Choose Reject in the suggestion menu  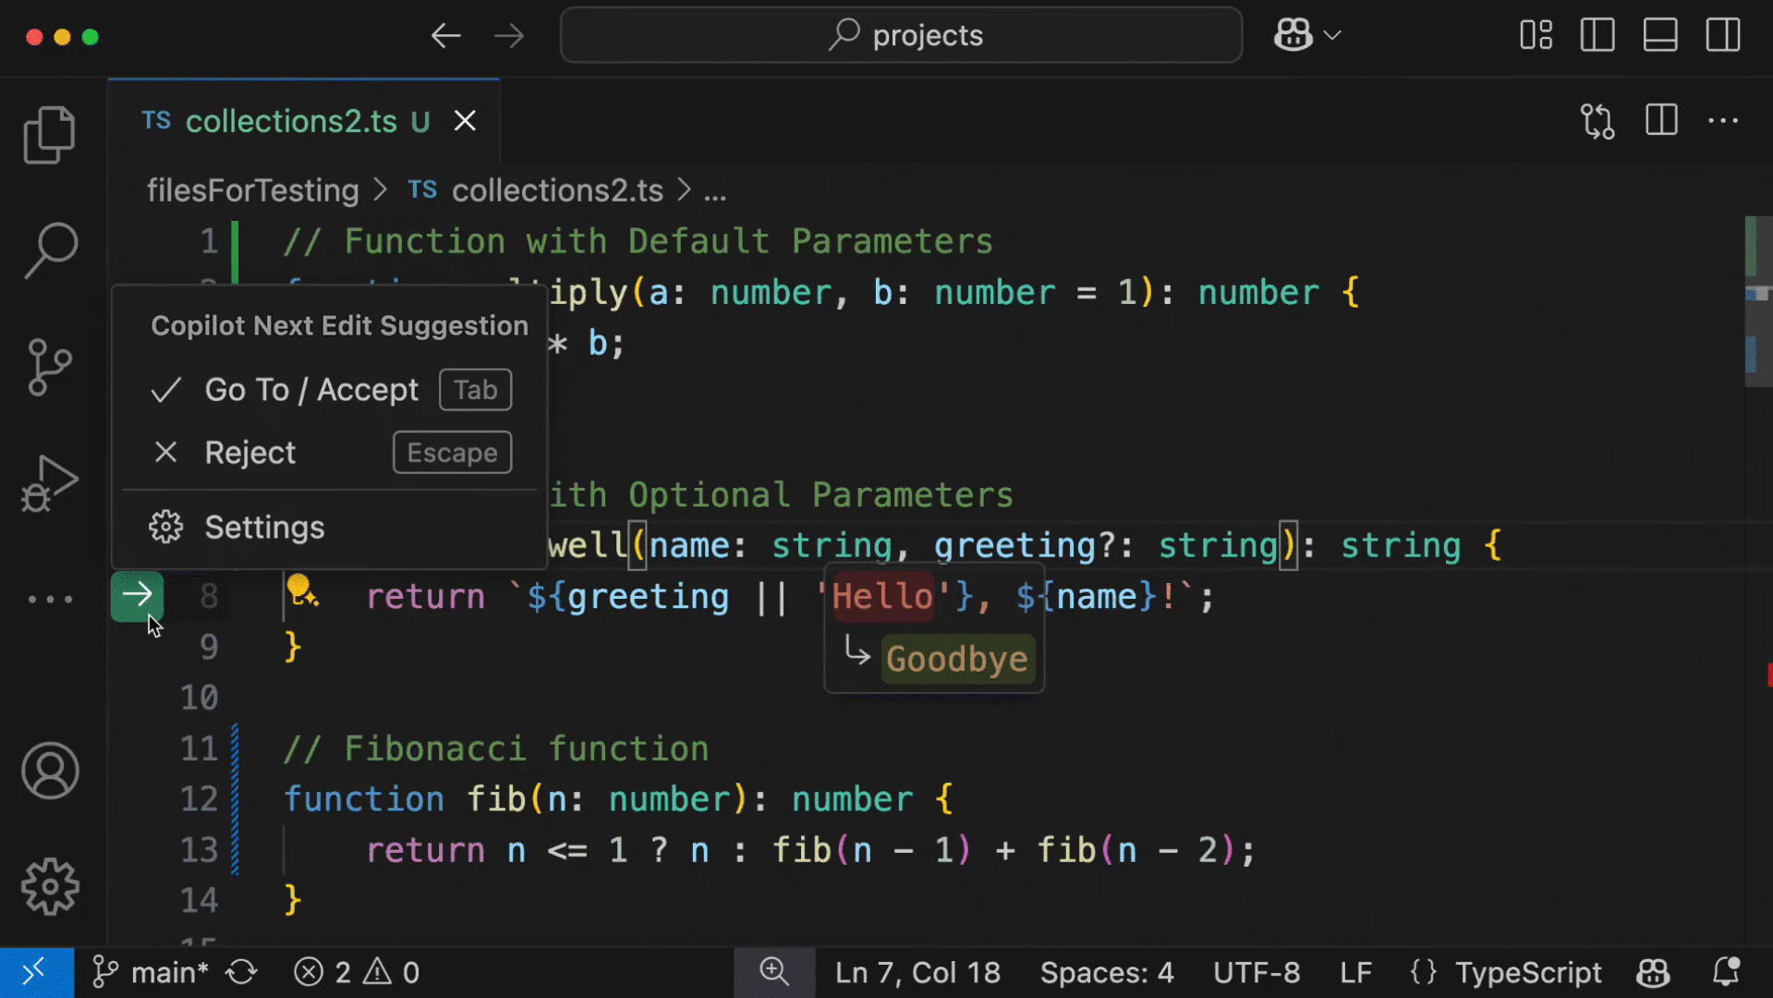click(x=249, y=453)
